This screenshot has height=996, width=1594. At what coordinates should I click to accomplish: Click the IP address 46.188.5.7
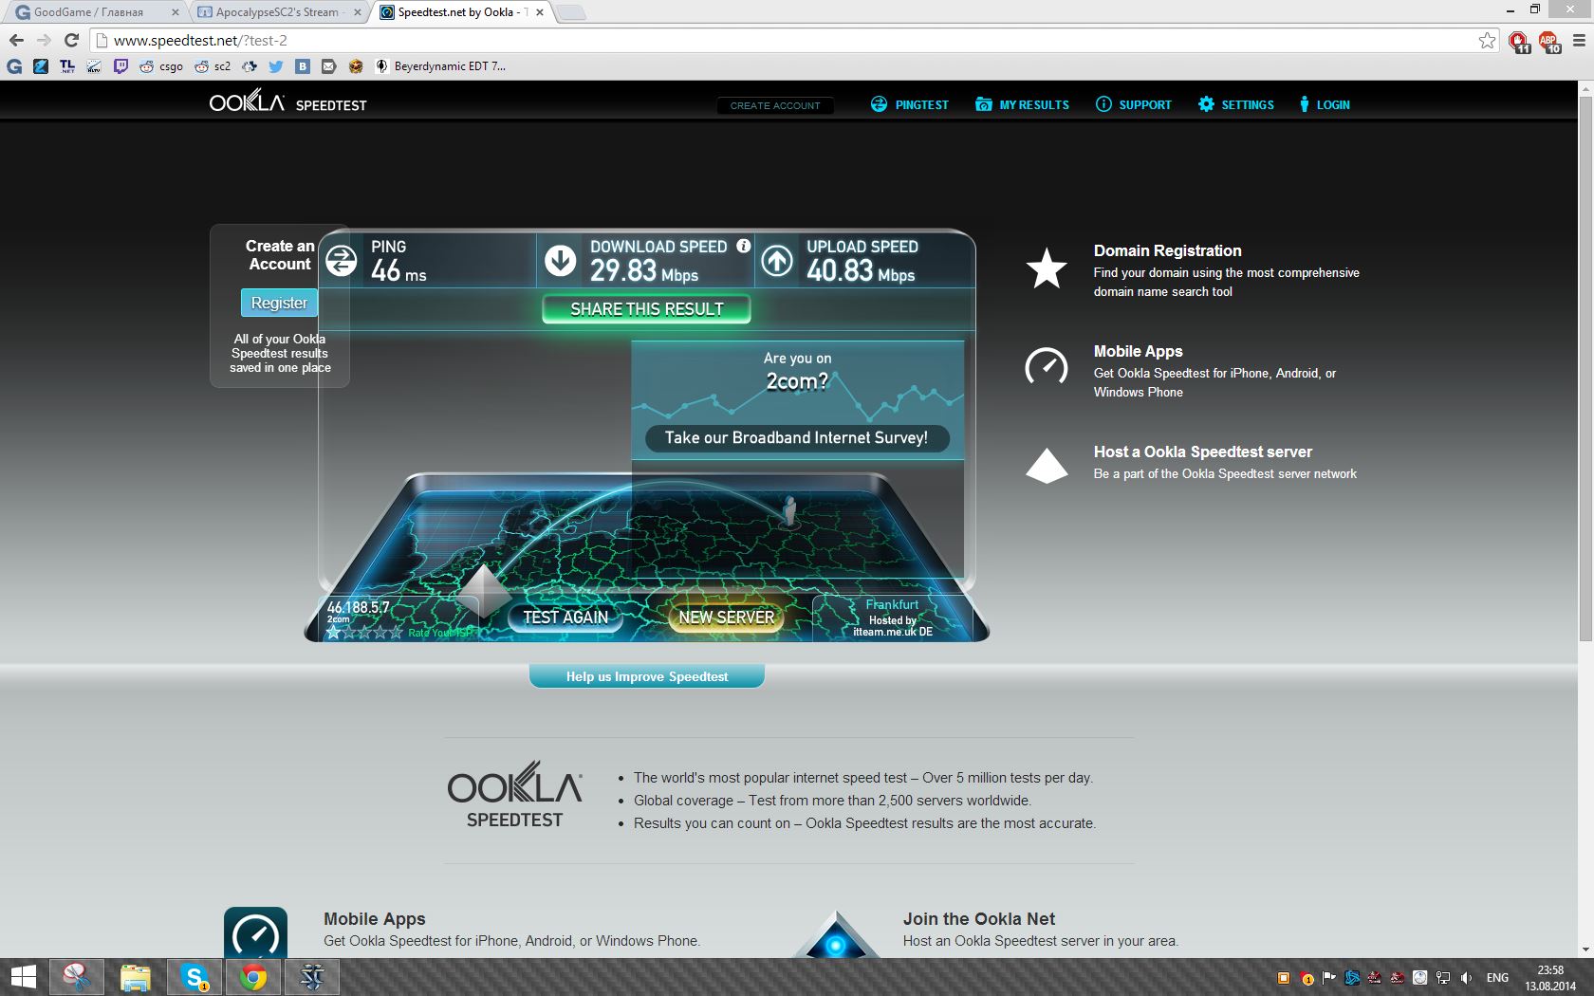pyautogui.click(x=358, y=607)
